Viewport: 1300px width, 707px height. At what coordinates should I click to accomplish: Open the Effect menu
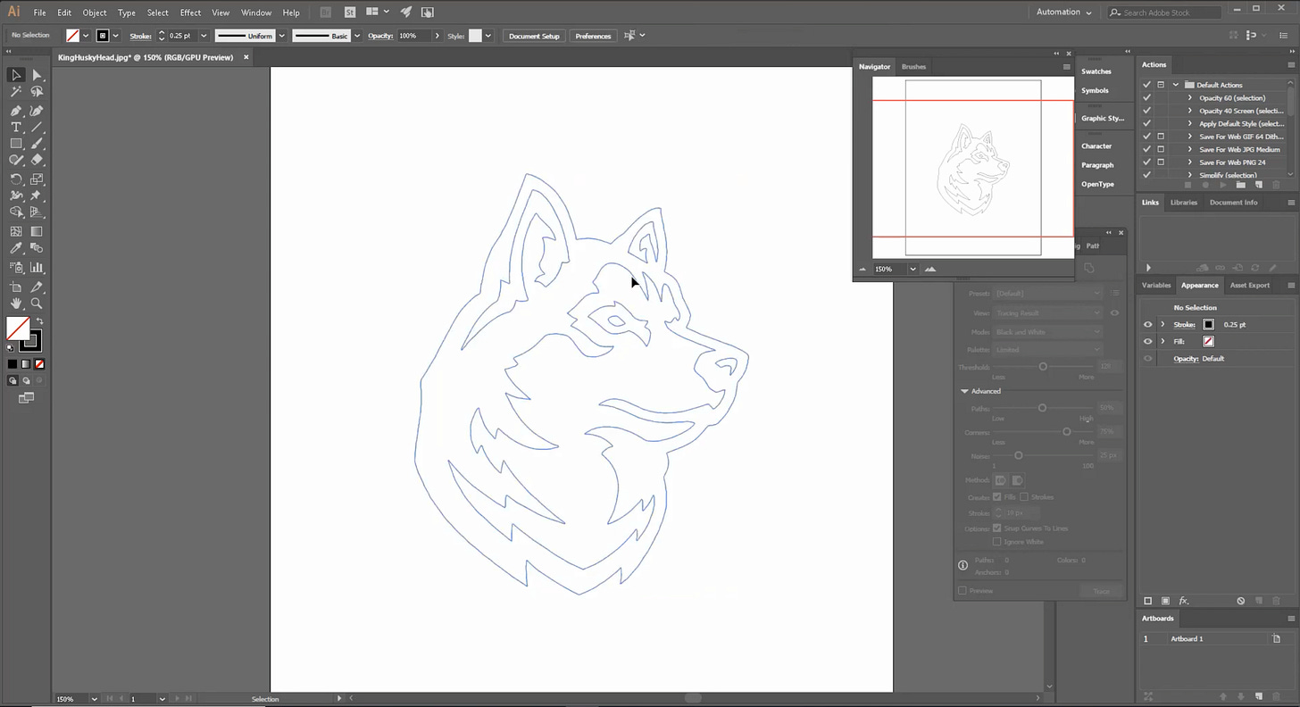click(190, 12)
